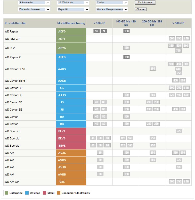Image resolution: width=195 pixels, height=200 pixels.
Task: Click the 500 badge in the AVJB row
Action: (179, 167)
